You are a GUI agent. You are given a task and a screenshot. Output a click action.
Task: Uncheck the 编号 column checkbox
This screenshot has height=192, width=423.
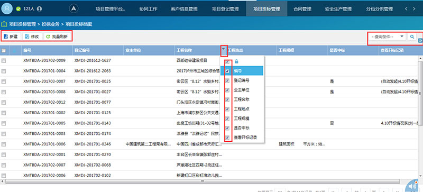point(228,71)
